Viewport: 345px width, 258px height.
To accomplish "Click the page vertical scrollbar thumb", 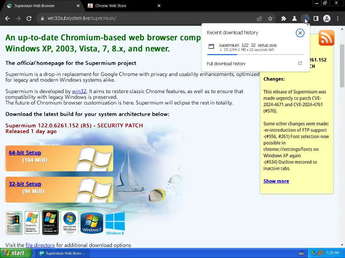I will click(342, 66).
